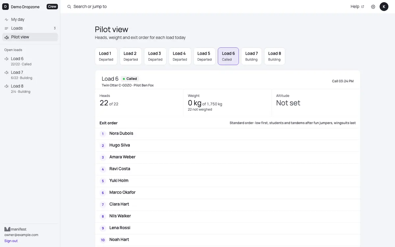395x247 pixels.
Task: Click the 22 of 22 heads value
Action: click(109, 103)
